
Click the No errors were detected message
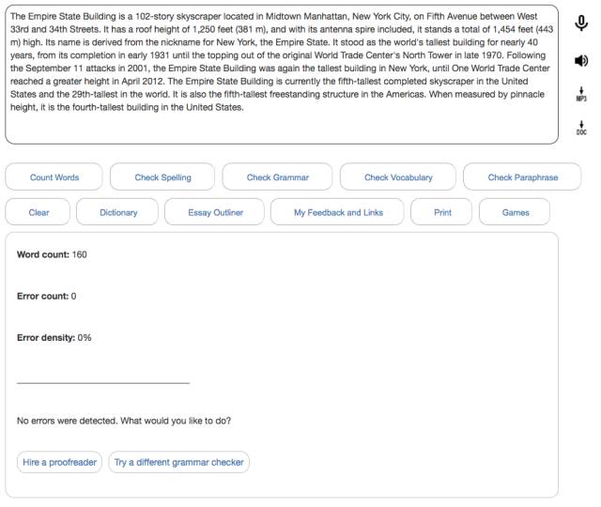[x=124, y=421]
